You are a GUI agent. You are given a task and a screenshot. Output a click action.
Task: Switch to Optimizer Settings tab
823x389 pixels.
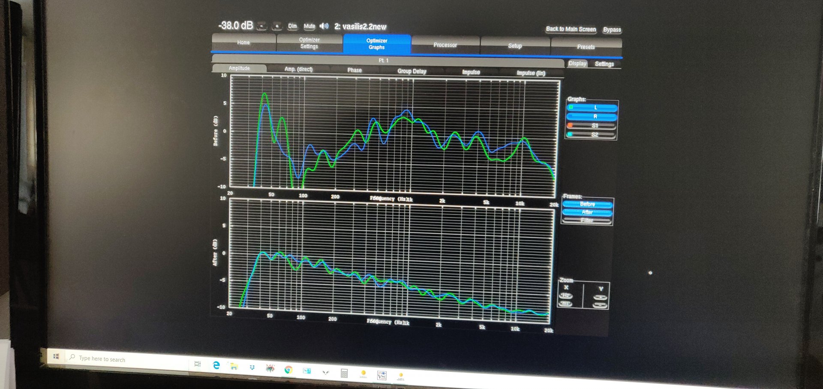[x=309, y=43]
